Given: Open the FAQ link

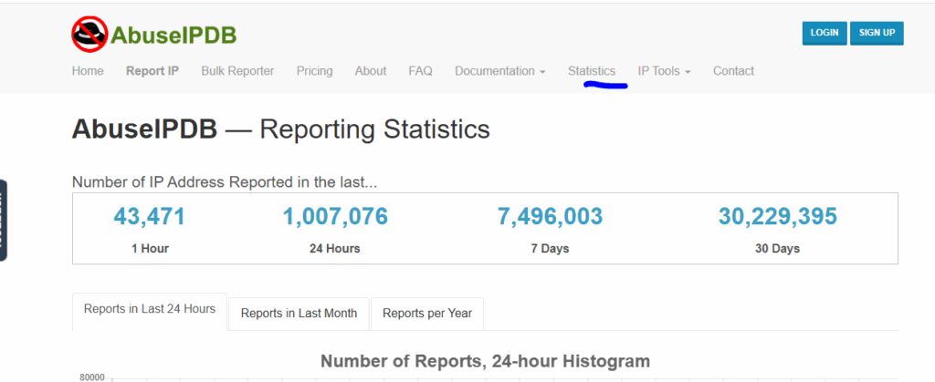Looking at the screenshot, I should tap(420, 71).
